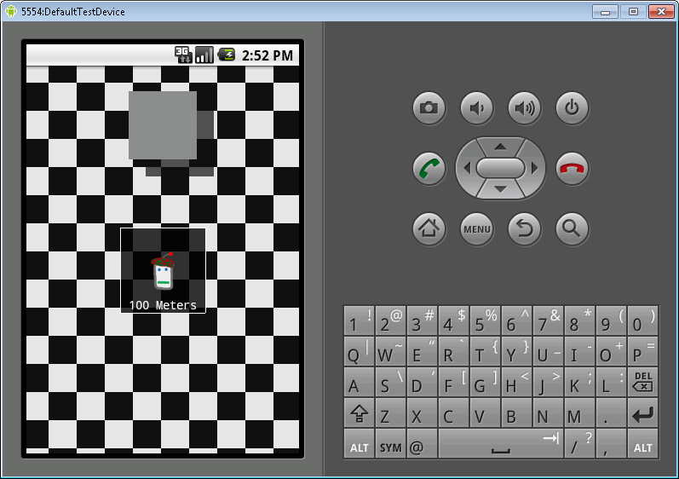Raise volume with the volume up button

pyautogui.click(x=525, y=107)
